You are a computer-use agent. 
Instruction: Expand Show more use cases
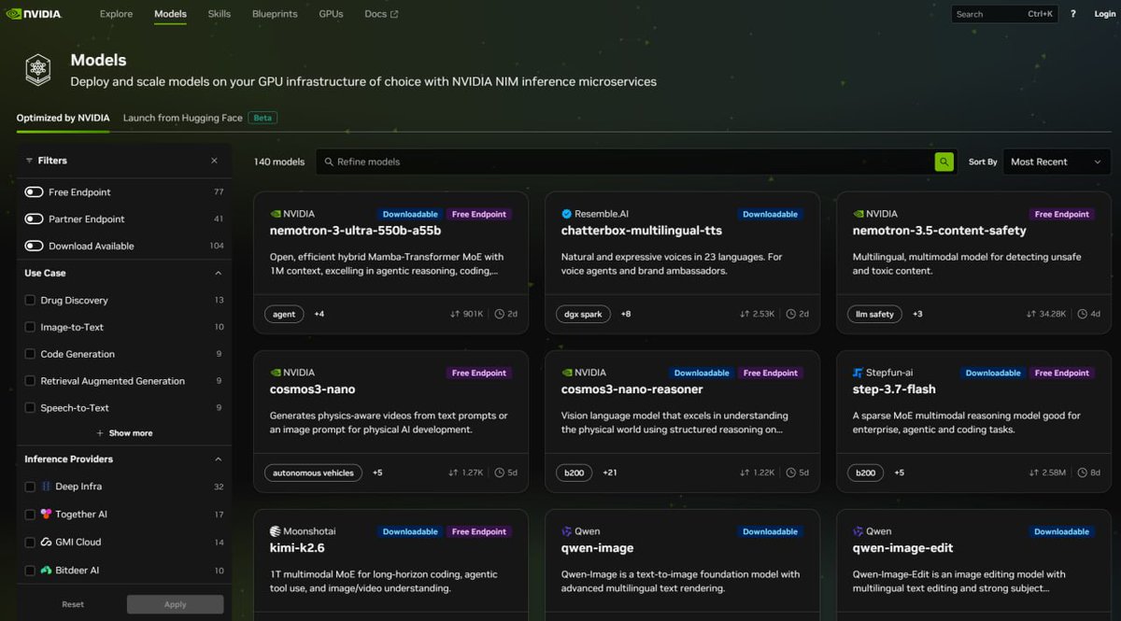click(x=124, y=433)
